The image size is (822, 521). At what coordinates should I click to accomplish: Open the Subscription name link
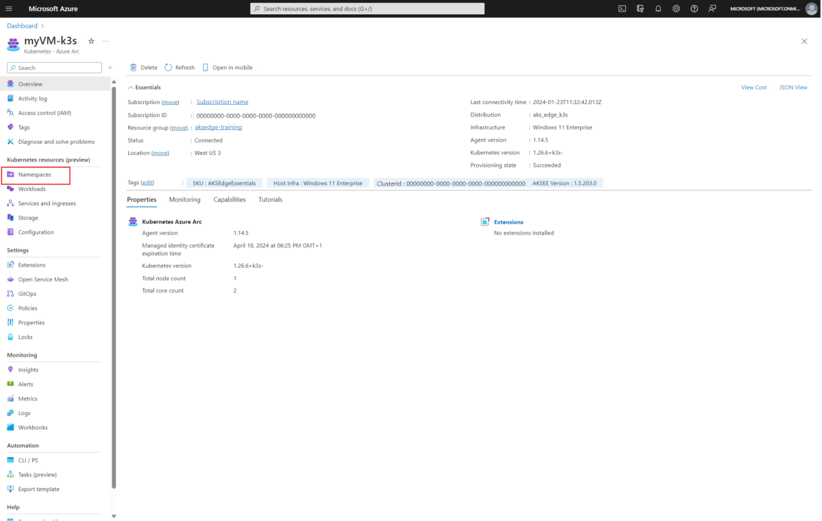click(222, 102)
